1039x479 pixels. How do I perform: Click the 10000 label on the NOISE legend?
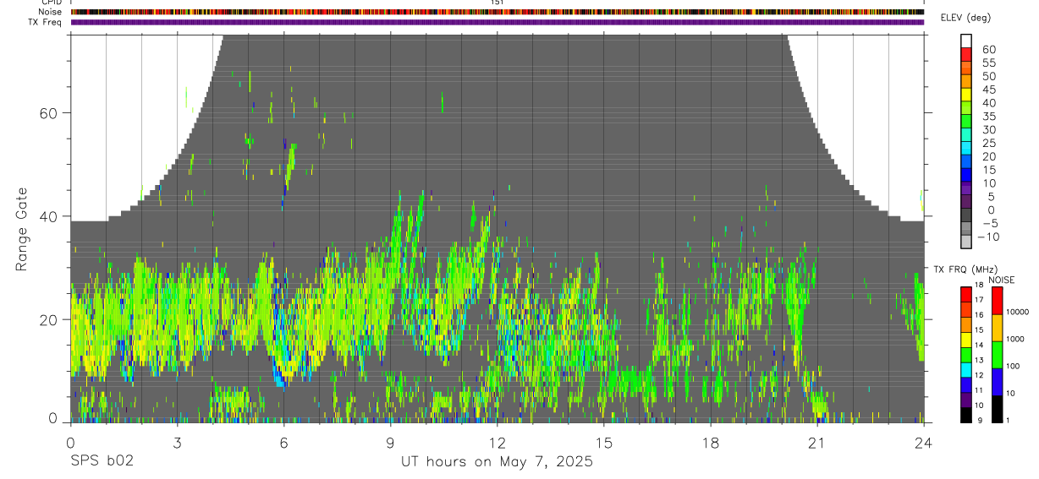pos(1017,312)
